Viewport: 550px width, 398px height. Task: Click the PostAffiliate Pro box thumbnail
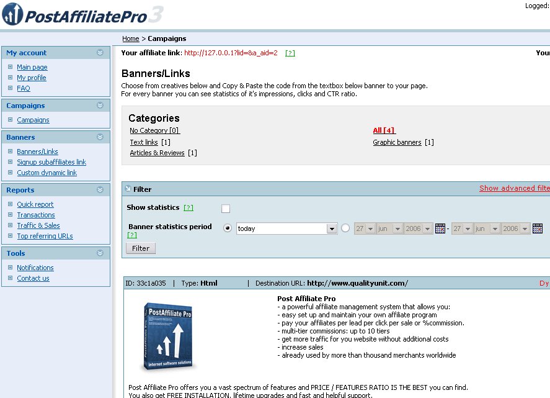tap(169, 336)
